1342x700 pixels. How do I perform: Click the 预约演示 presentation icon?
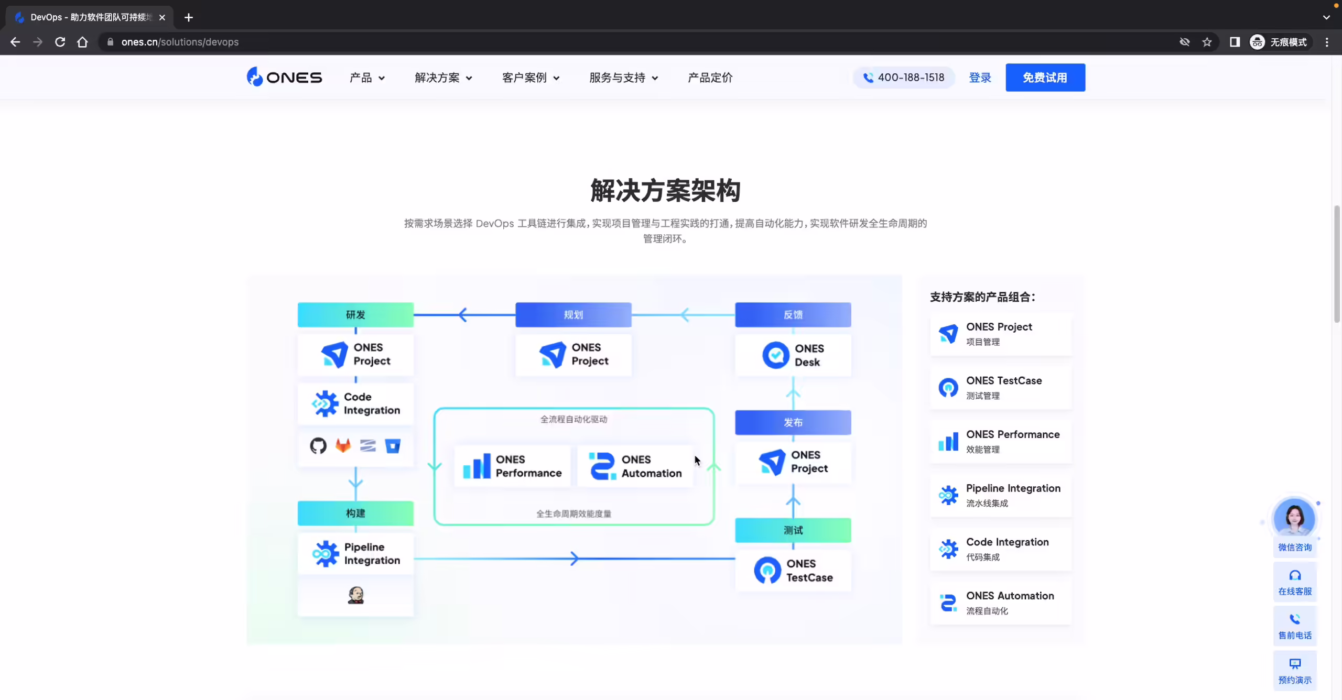(x=1295, y=664)
